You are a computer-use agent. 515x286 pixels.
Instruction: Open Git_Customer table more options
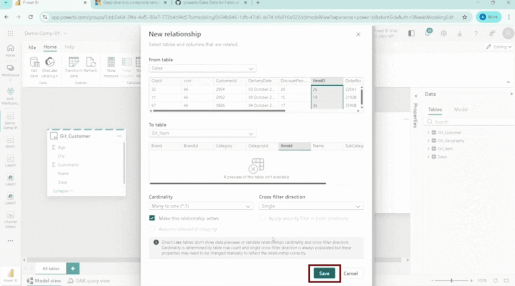(119, 136)
